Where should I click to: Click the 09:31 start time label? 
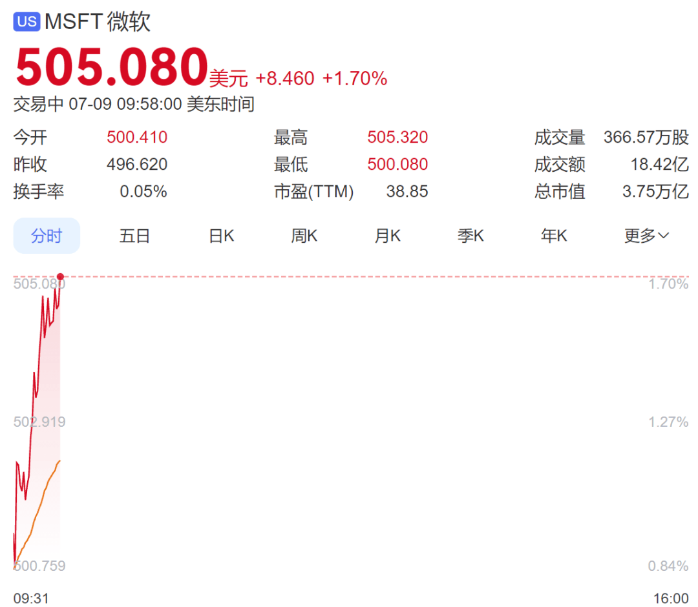[x=31, y=597]
